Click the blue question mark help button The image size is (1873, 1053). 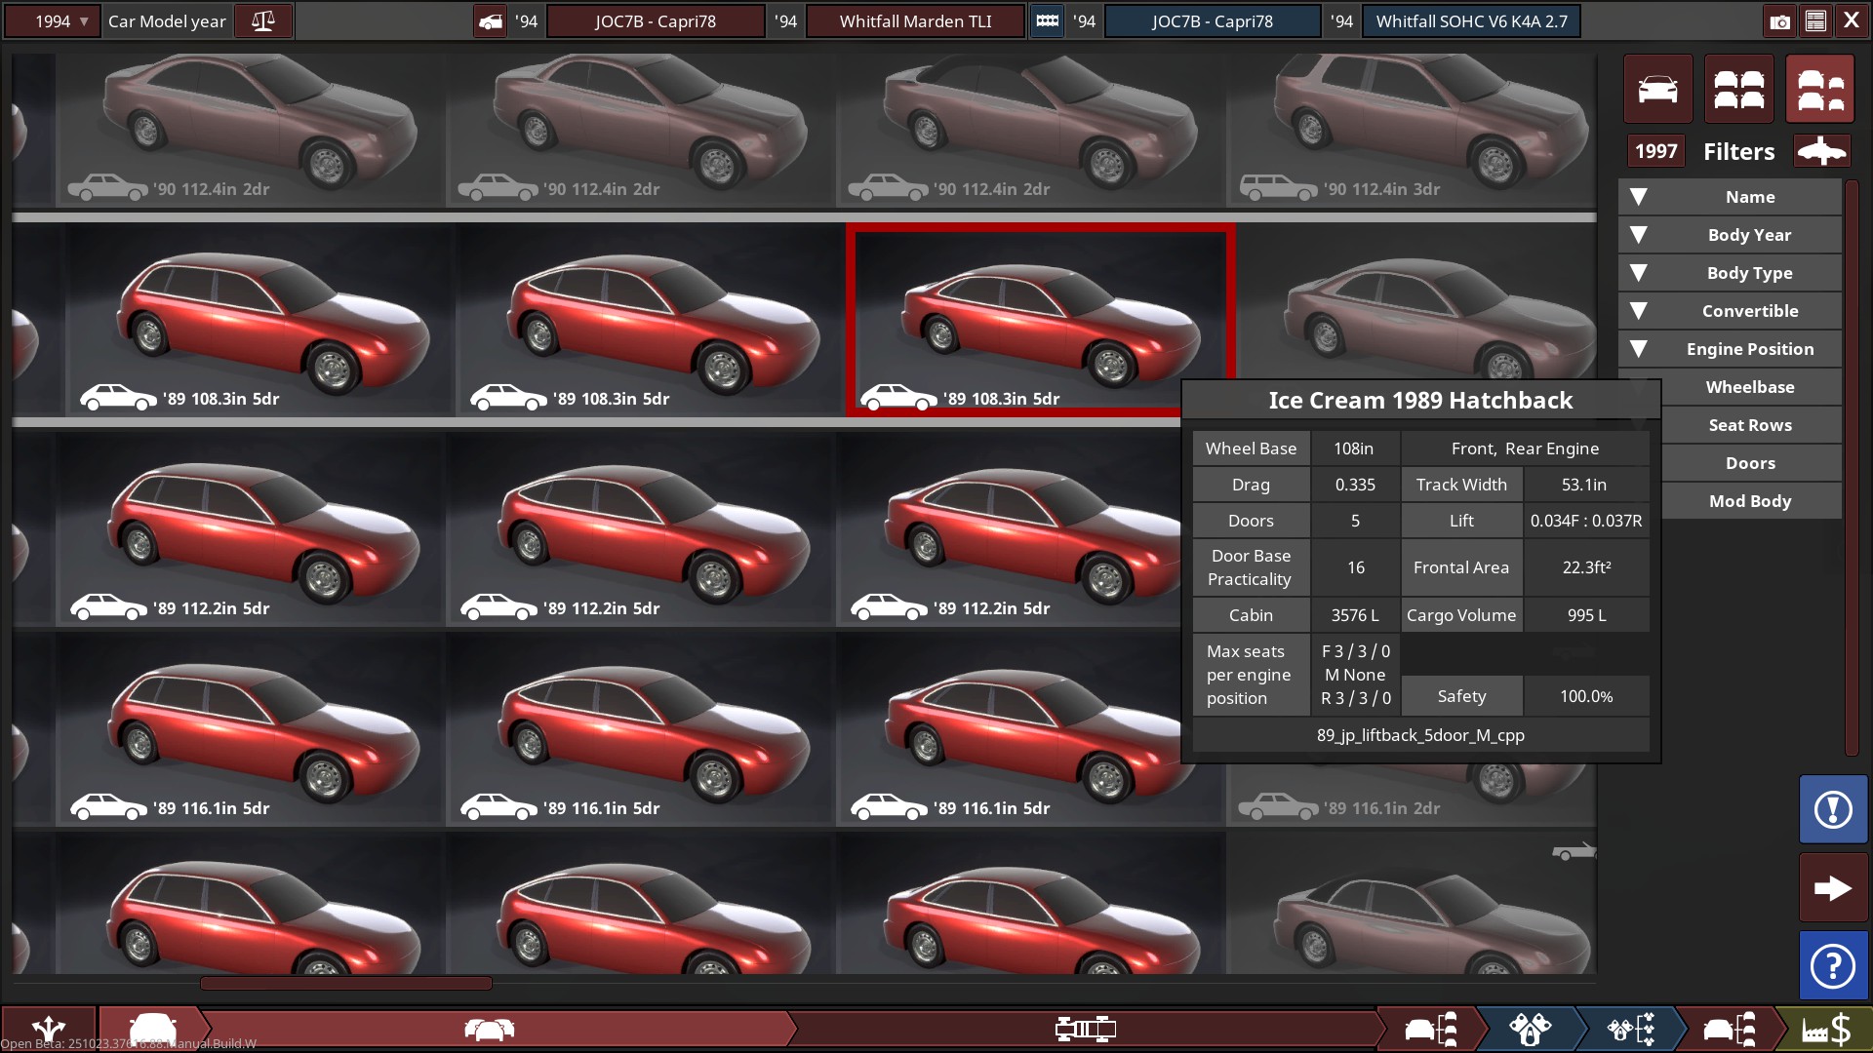[x=1833, y=965]
